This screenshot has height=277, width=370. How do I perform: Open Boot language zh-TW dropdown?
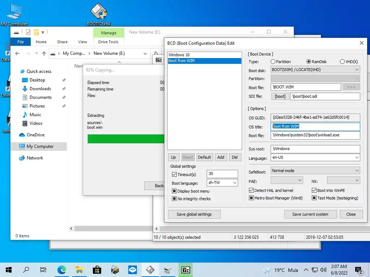(x=222, y=183)
